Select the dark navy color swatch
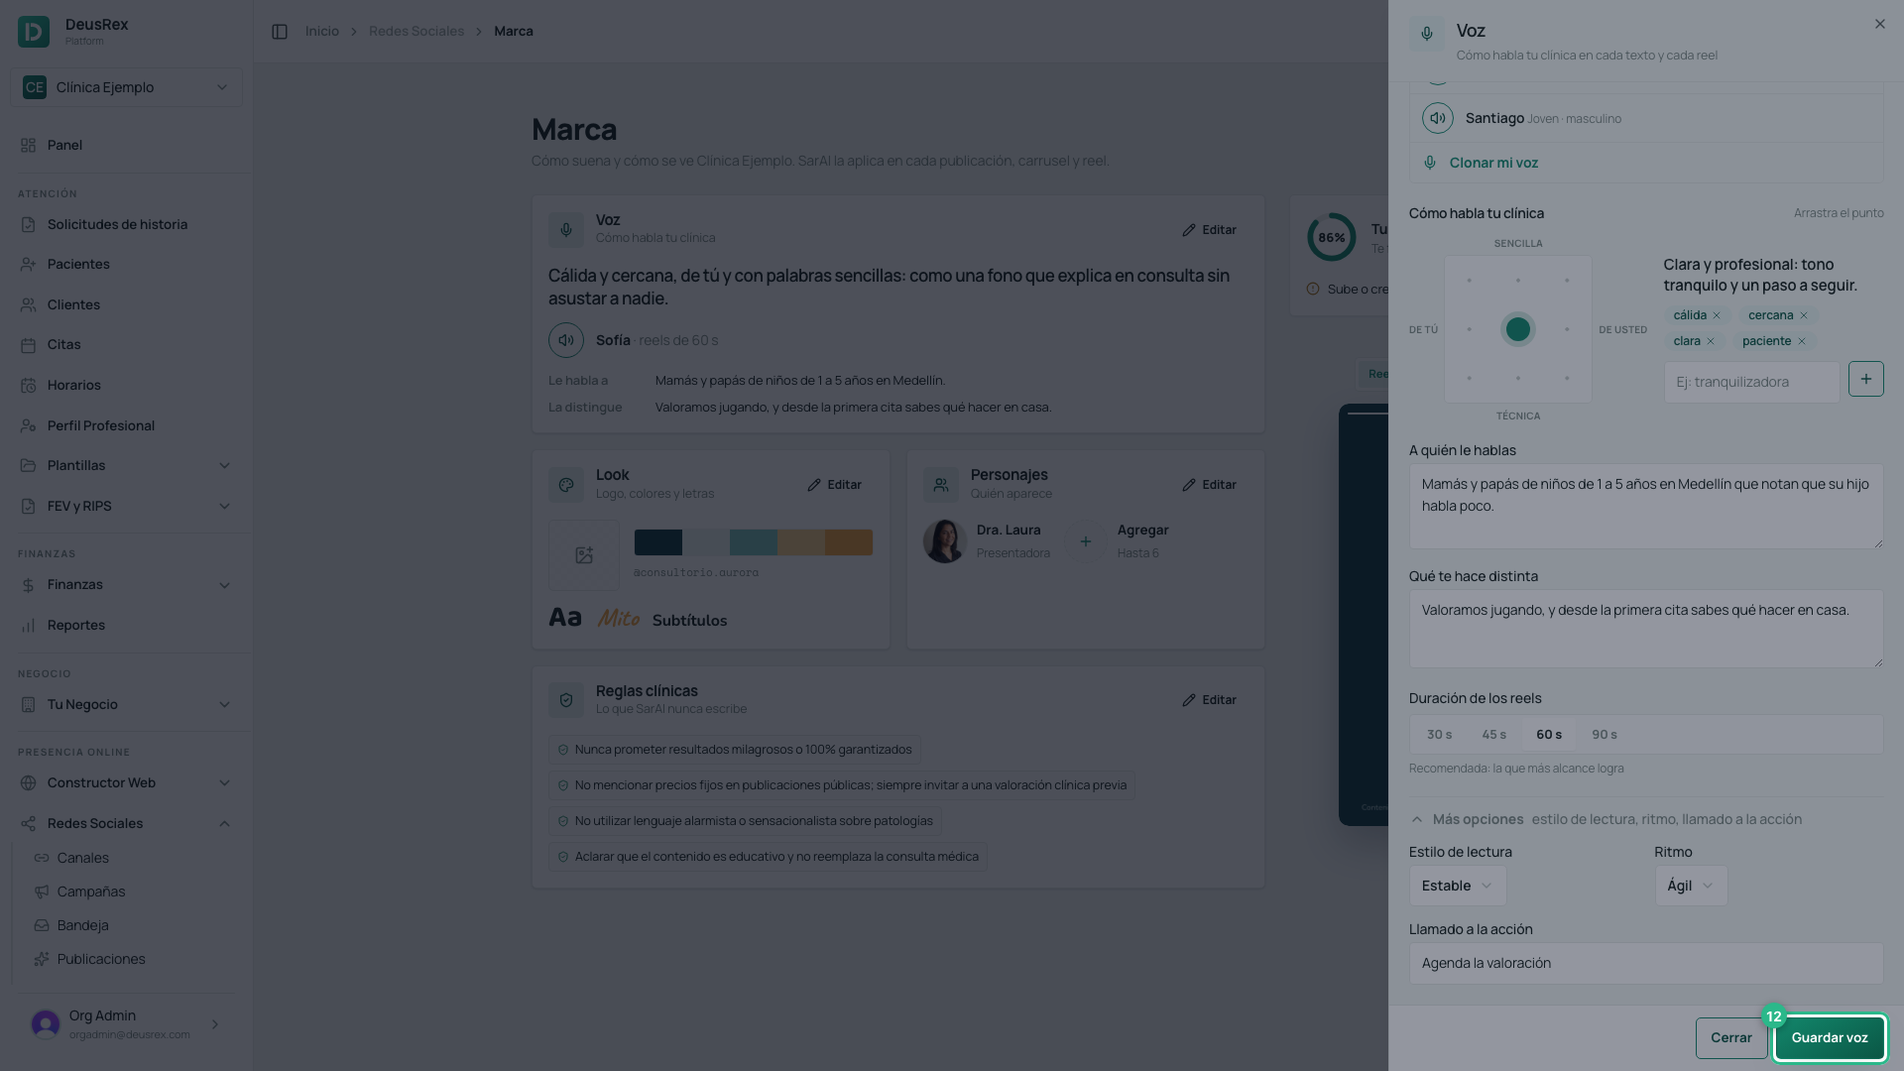1904x1071 pixels. (657, 542)
